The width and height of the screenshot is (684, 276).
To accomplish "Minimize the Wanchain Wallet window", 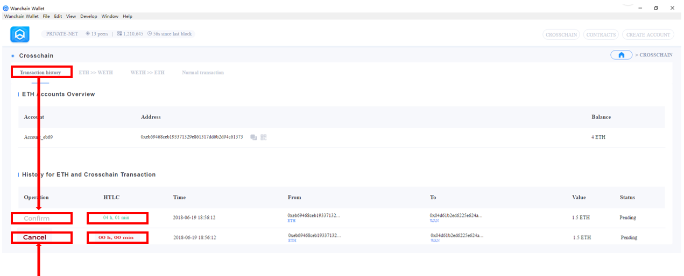I will pos(640,8).
